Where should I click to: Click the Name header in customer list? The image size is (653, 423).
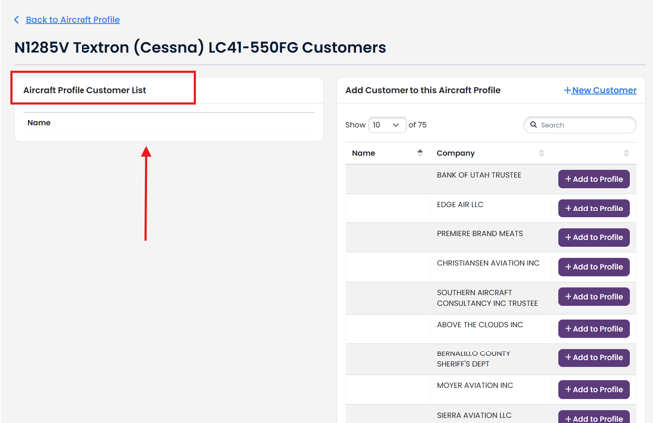pos(39,123)
